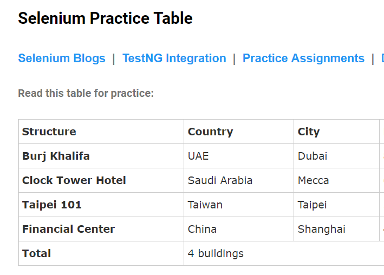Click the Structure column header
Screen dimensions: 384x275
(x=101, y=132)
